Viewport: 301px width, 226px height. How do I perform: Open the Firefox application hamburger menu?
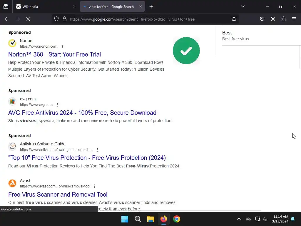click(294, 19)
